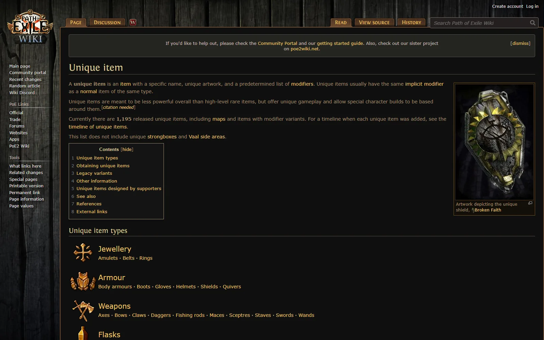Jump to Unique items designed by supporters
Screen dimensions: 544x340
[119, 188]
